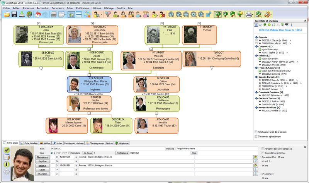The width and height of the screenshot is (309, 183).
Task: Open the Utilitaires menu
Action: 96,8
